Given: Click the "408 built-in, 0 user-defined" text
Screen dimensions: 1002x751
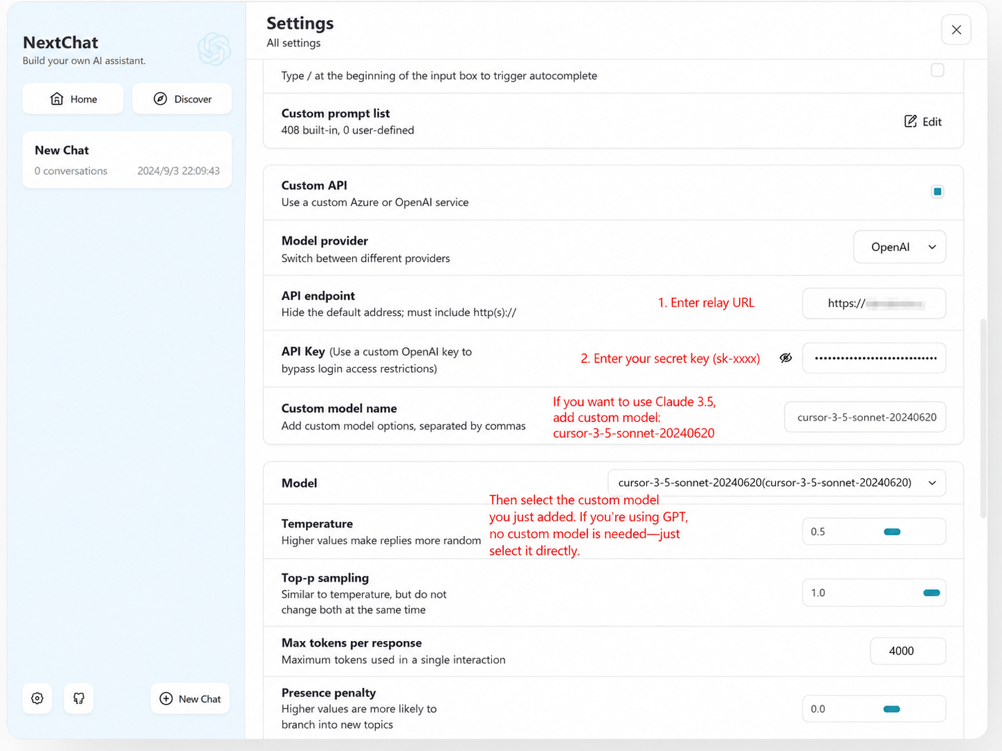Looking at the screenshot, I should pyautogui.click(x=348, y=130).
